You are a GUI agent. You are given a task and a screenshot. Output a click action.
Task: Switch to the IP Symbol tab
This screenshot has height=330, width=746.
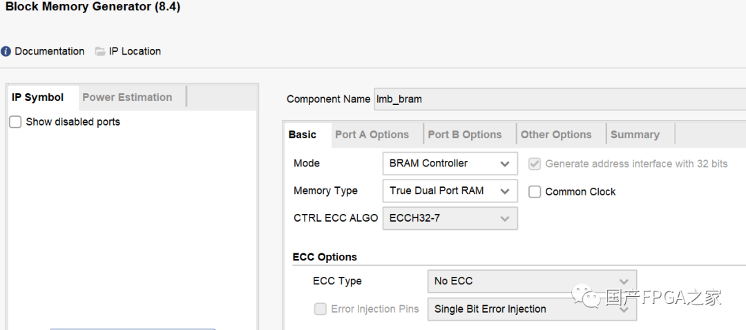point(38,97)
